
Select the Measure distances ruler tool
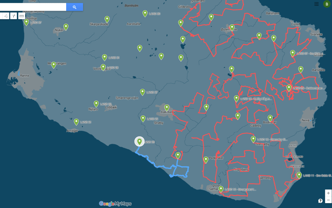[22, 16]
